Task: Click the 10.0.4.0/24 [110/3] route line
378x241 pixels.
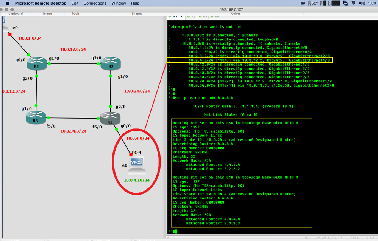Action: click(250, 60)
